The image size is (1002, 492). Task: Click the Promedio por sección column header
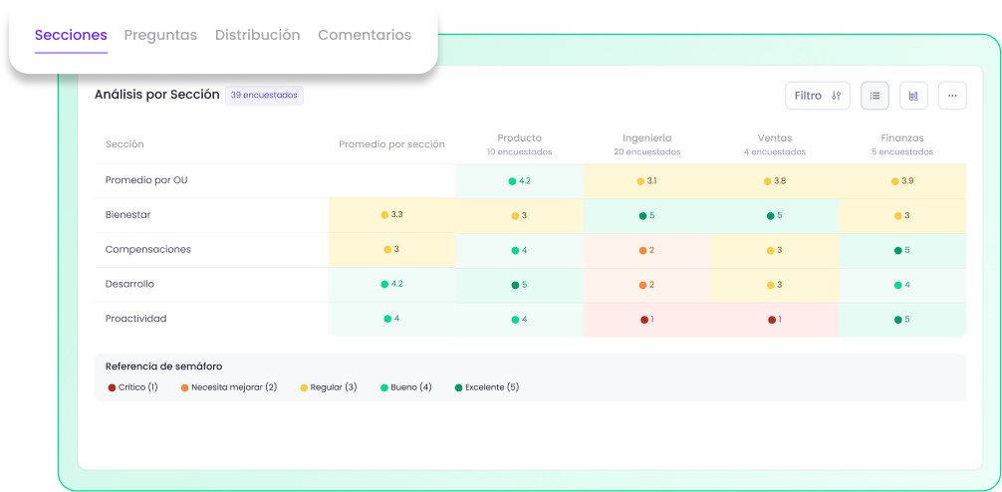pos(391,144)
